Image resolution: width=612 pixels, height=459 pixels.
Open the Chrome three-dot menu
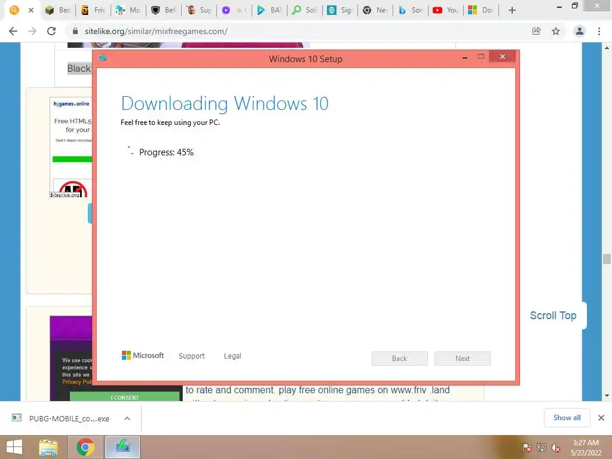(x=599, y=31)
